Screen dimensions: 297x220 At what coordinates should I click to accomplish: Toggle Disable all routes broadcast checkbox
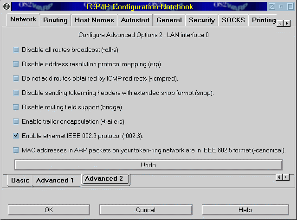click(16, 50)
